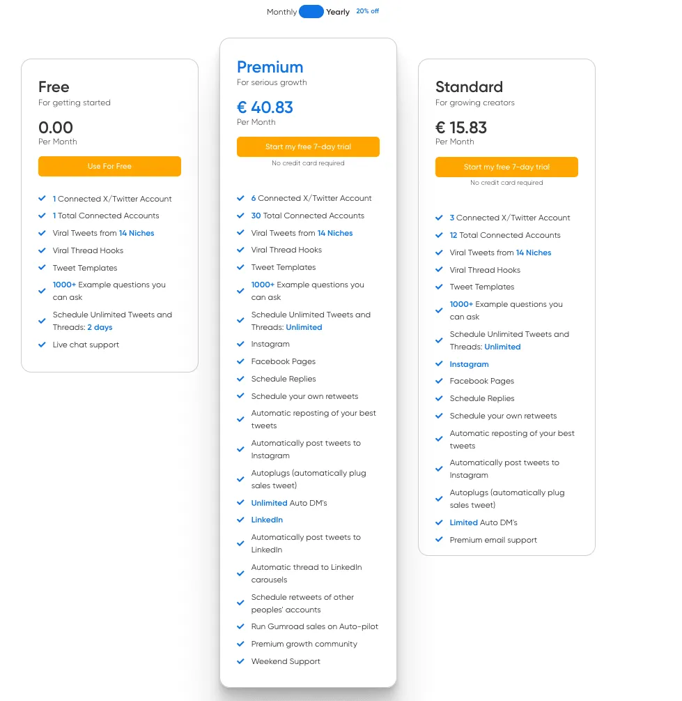Click the 2 days link in Free plan

coord(100,327)
